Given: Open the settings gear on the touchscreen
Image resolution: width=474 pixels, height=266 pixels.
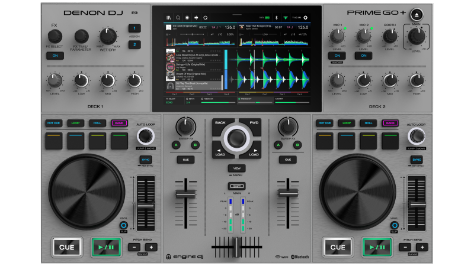Looking at the screenshot, I should click(305, 18).
